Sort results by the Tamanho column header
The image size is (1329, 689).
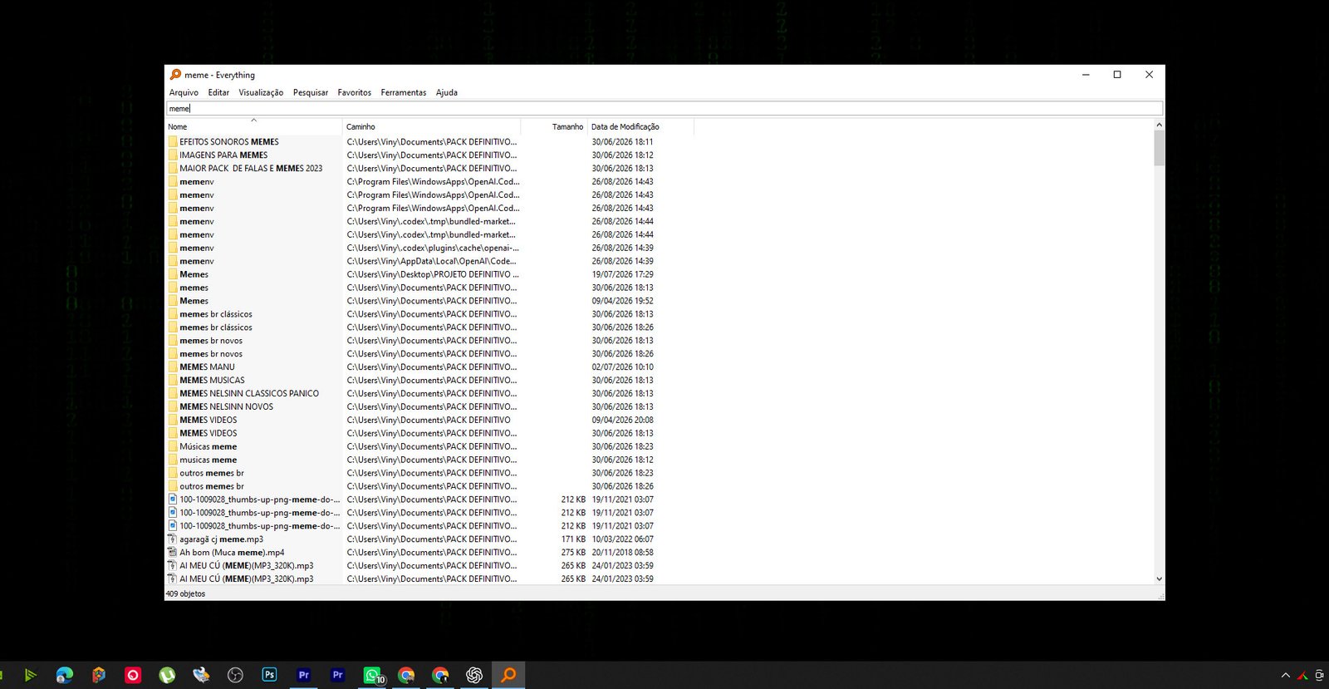tap(554, 126)
